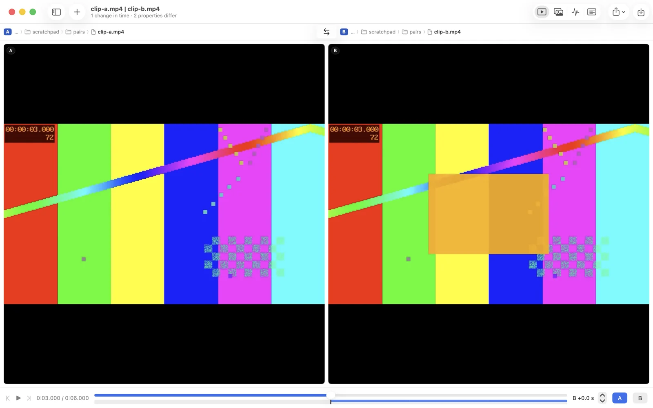Adjust the B offset stepper arrows
This screenshot has width=653, height=408.
click(x=602, y=398)
